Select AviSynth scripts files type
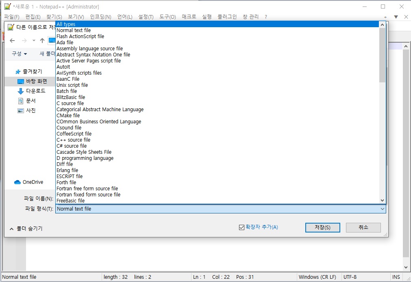 (x=217, y=73)
